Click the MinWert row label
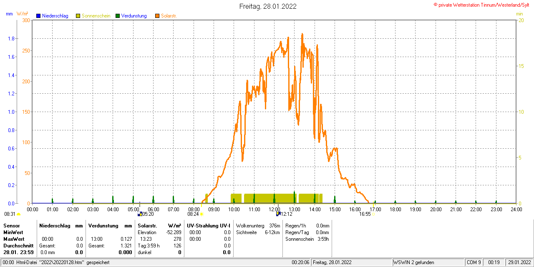The height and width of the screenshot is (267, 534). pos(13,232)
